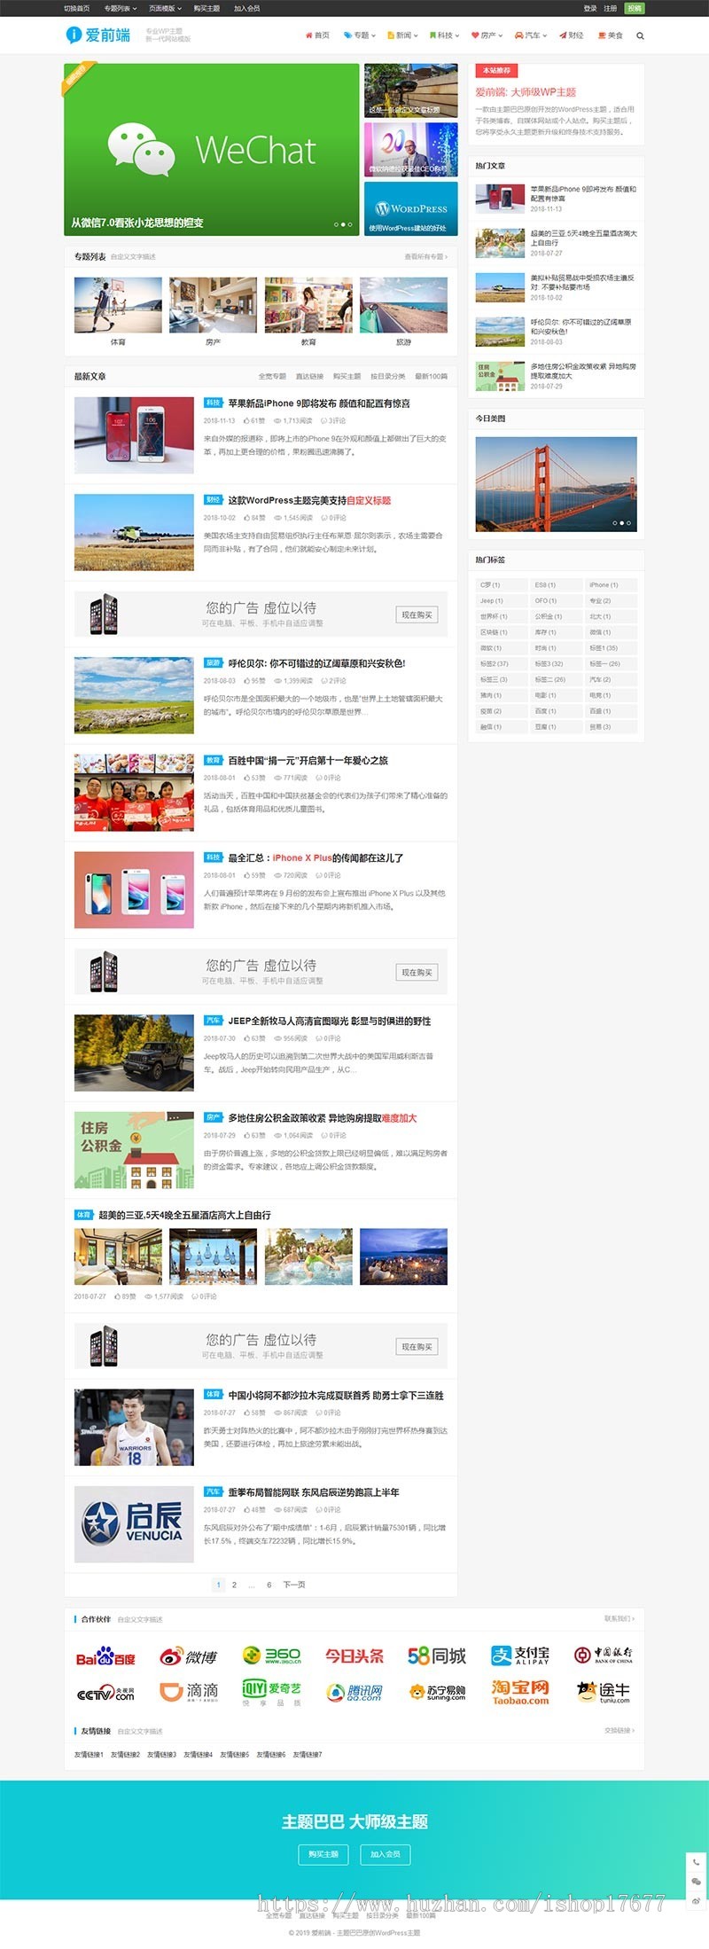Open the 专题列表 dropdown in the top bar
This screenshot has width=709, height=1949.
(121, 8)
